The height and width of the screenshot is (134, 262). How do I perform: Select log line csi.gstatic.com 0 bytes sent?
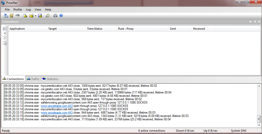click(x=65, y=89)
